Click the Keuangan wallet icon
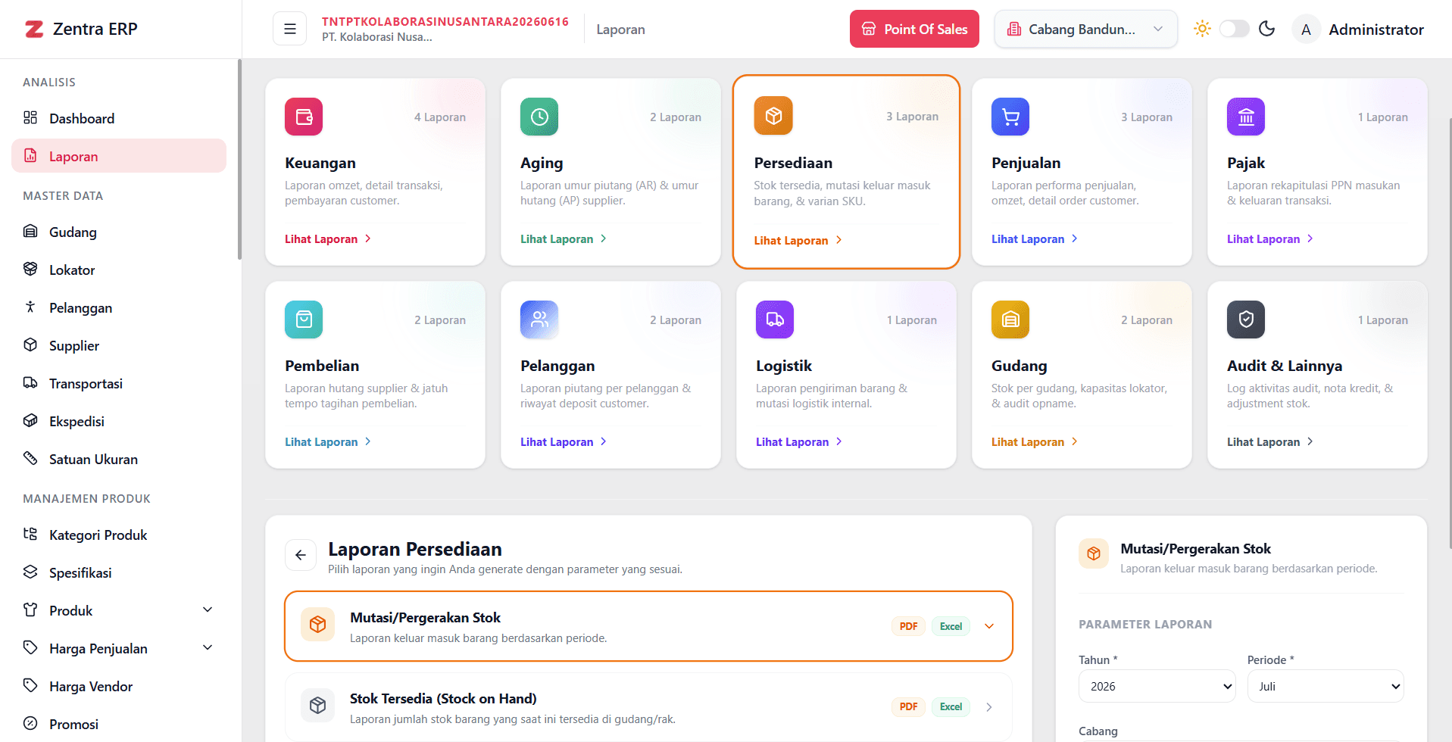The image size is (1452, 742). click(x=304, y=117)
